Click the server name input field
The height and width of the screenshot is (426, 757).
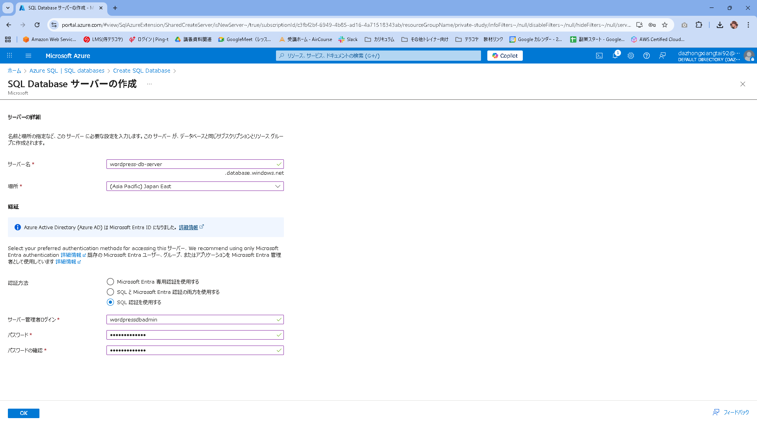click(x=191, y=164)
